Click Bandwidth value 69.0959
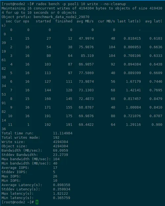Viewport: 165px width, 206px height. (x=60, y=150)
